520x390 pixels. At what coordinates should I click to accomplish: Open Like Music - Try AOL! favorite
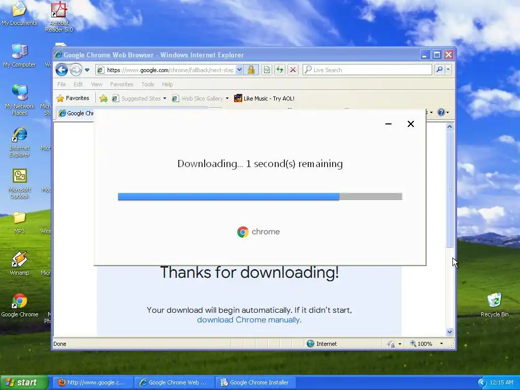point(264,98)
